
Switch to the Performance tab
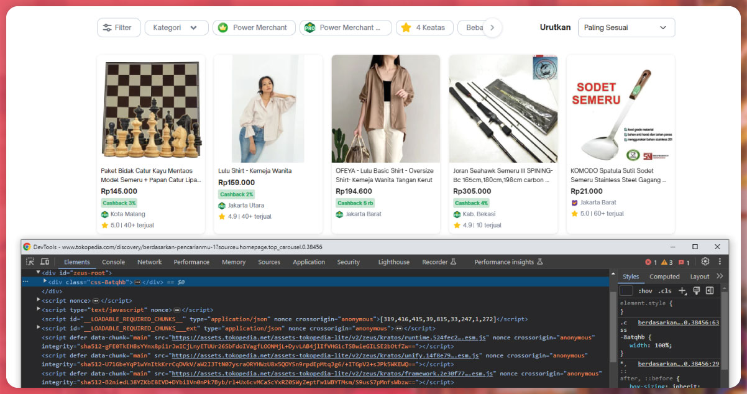coord(191,262)
